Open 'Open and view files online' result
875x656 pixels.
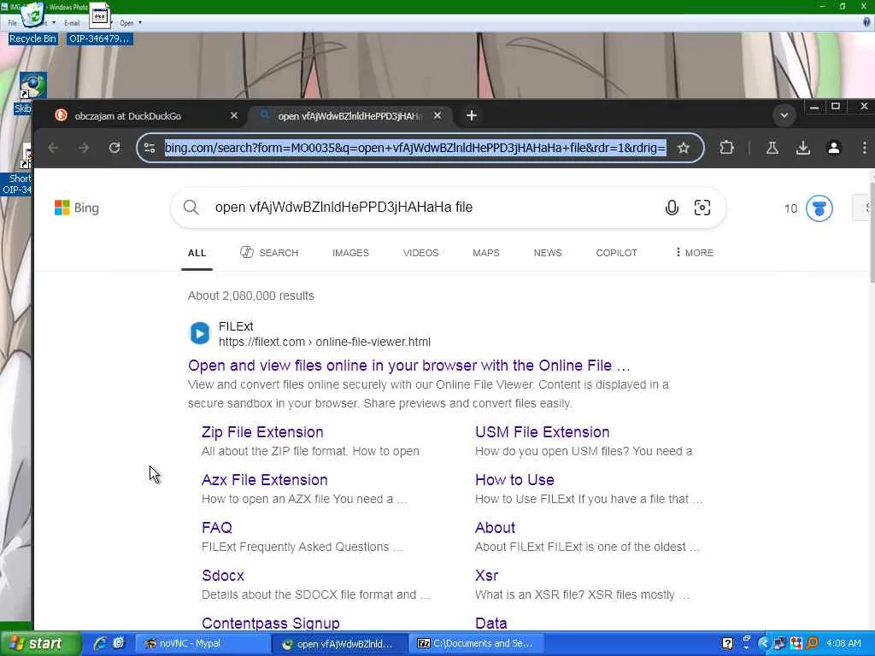point(409,366)
